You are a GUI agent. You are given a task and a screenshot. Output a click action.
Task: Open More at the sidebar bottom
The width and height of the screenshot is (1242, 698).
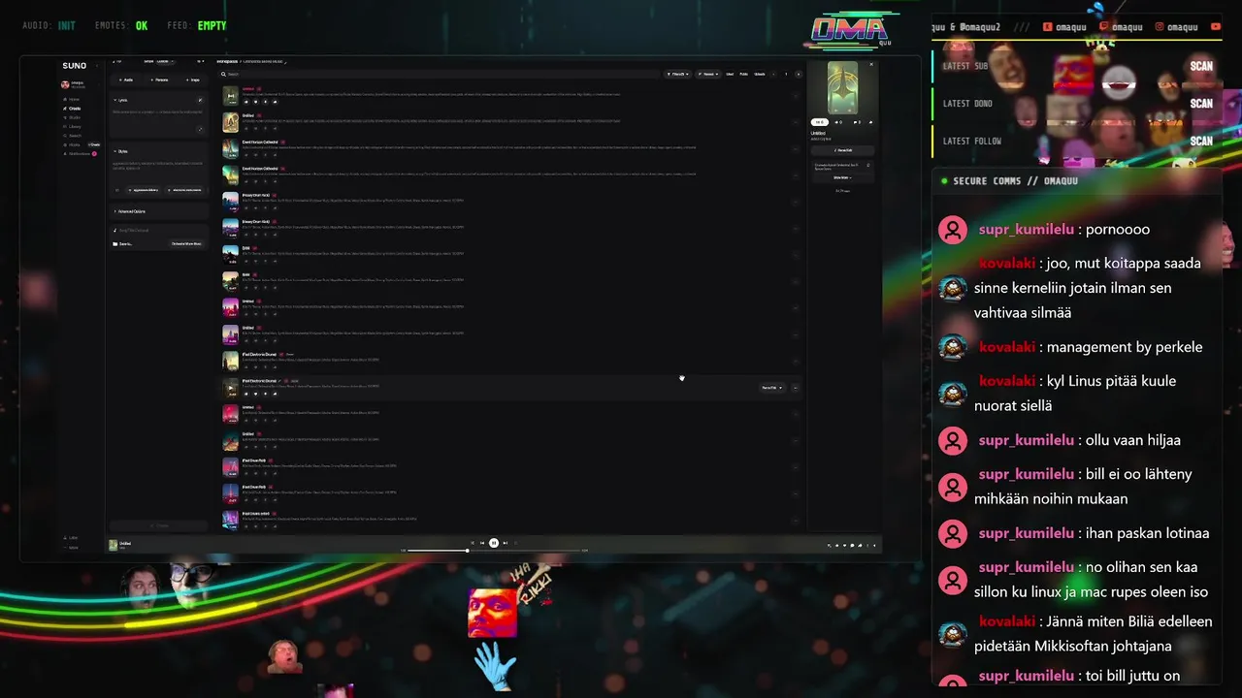click(73, 548)
